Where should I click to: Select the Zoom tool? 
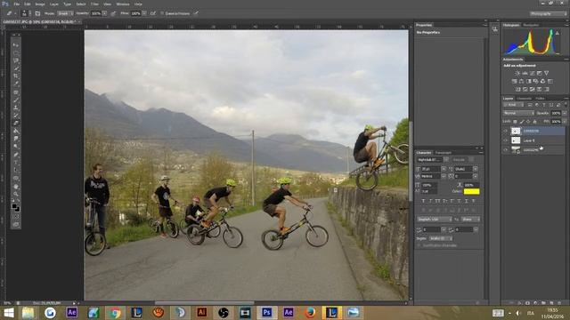tap(16, 194)
